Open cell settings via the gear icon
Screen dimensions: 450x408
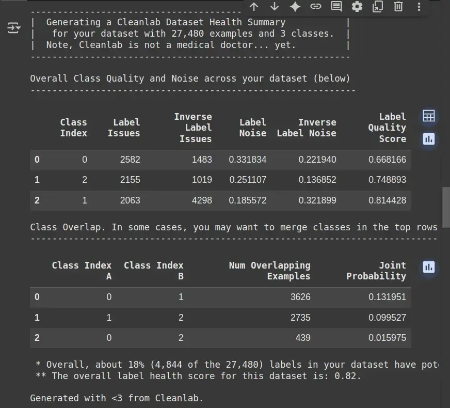[x=357, y=7]
